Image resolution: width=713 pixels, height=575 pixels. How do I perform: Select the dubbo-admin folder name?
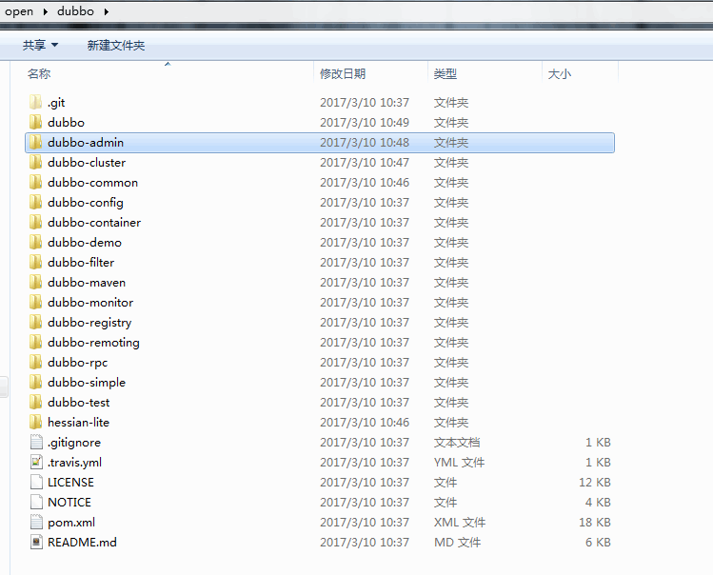[x=86, y=143]
